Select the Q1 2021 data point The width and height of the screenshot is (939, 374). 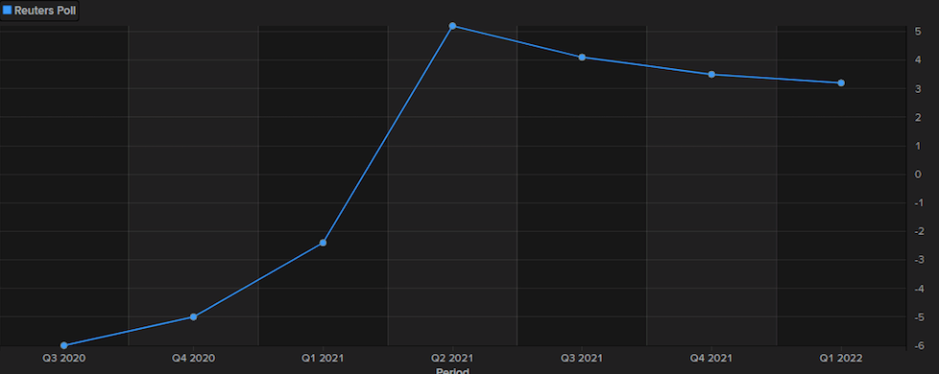coord(323,243)
